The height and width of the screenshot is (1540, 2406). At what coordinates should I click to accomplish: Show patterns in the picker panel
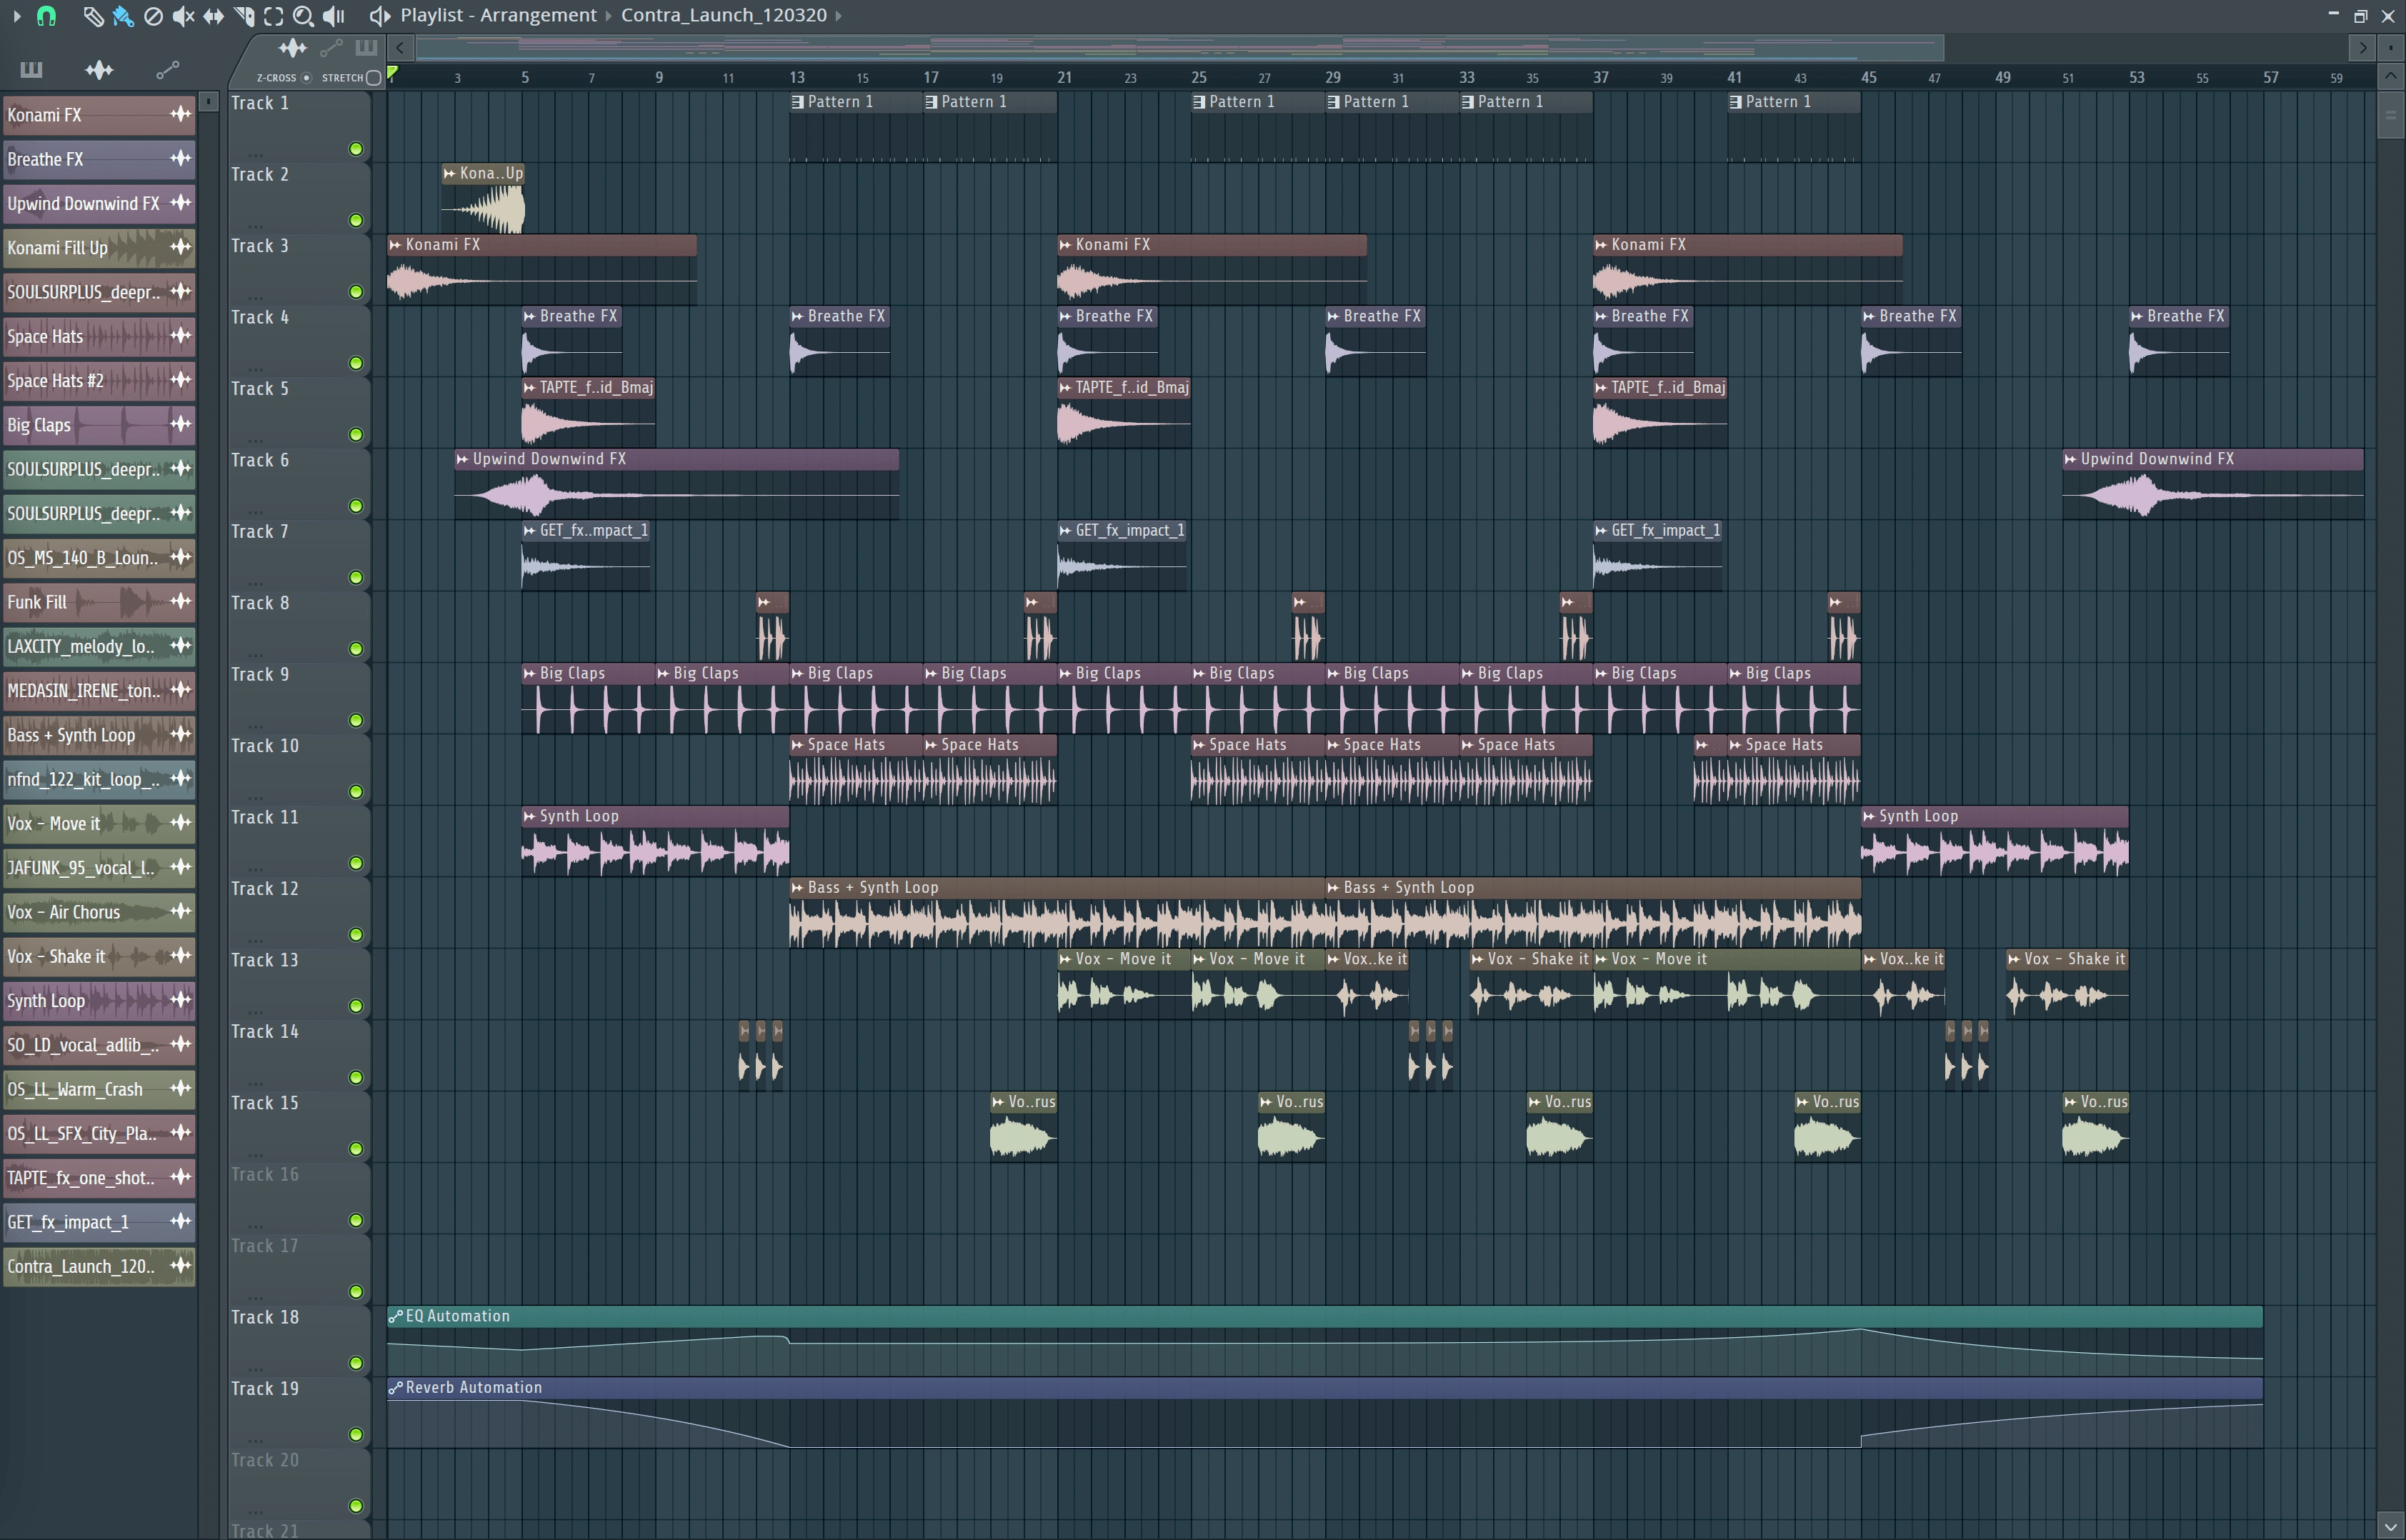(31, 69)
